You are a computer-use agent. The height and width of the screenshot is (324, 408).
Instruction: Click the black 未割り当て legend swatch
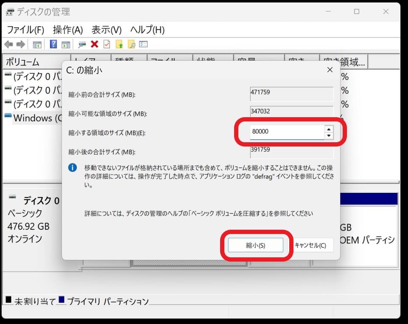(x=8, y=299)
